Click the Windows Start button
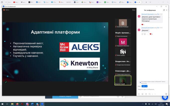Screen dimensions: 170x106 click(2, 104)
